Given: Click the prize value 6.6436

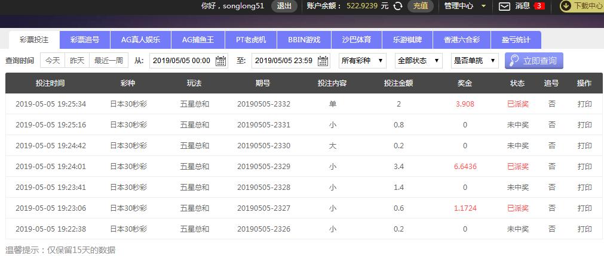Looking at the screenshot, I should pyautogui.click(x=465, y=167).
